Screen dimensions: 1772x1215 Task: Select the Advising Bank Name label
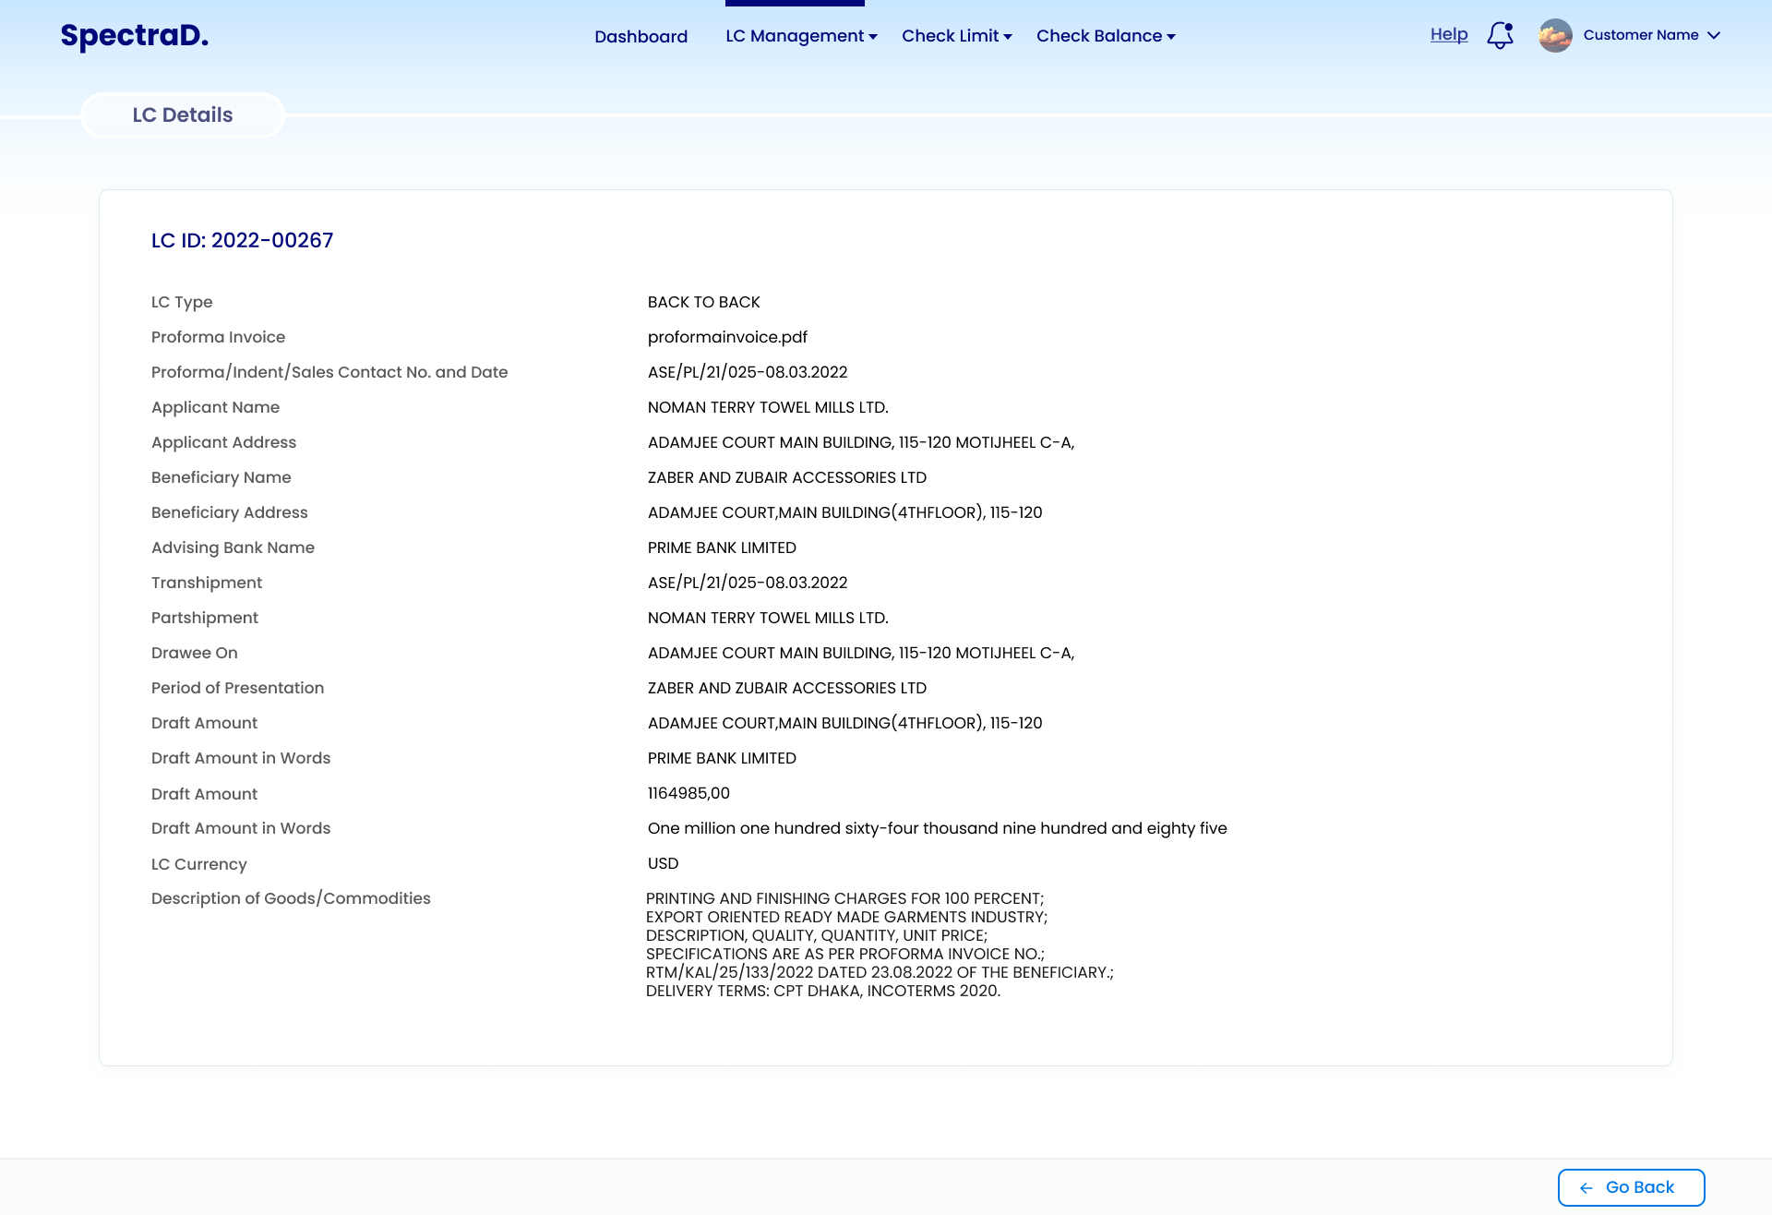[x=233, y=547]
